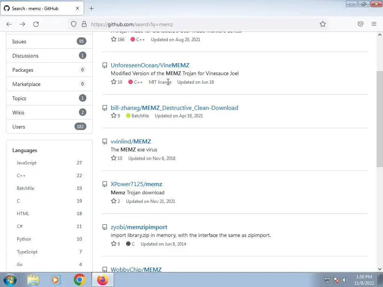
Task: Filter by TypeScript language
Action: tap(49, 251)
